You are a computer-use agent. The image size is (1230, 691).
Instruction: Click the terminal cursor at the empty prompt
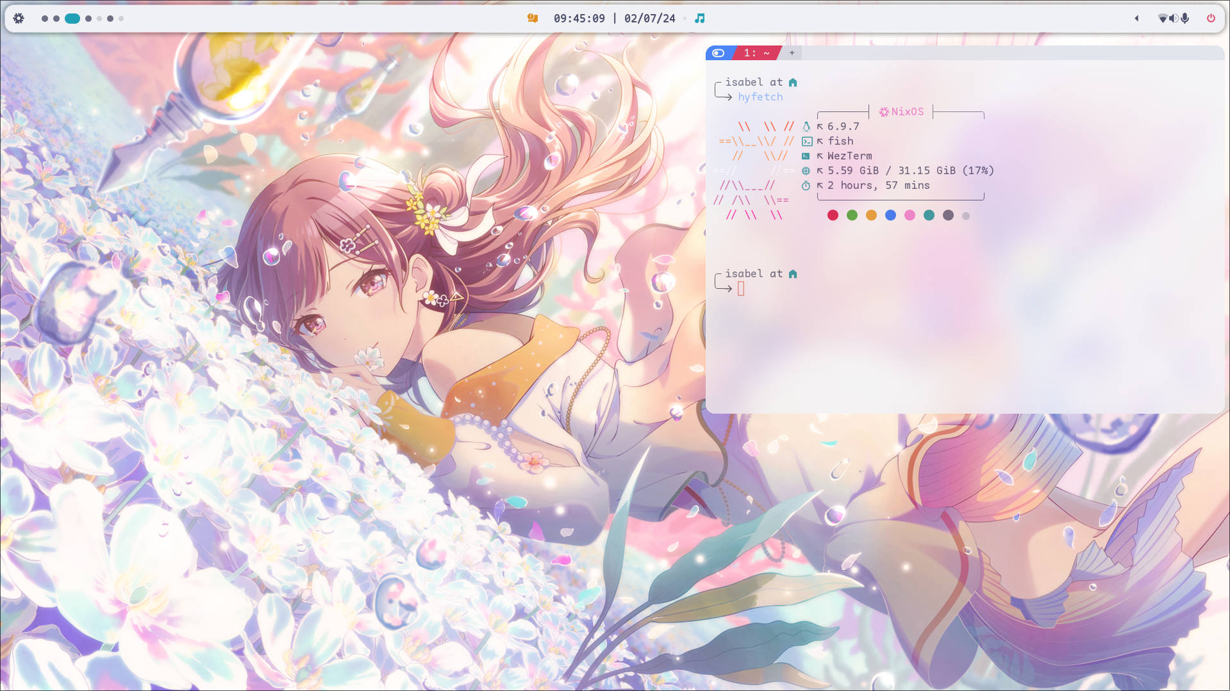741,289
